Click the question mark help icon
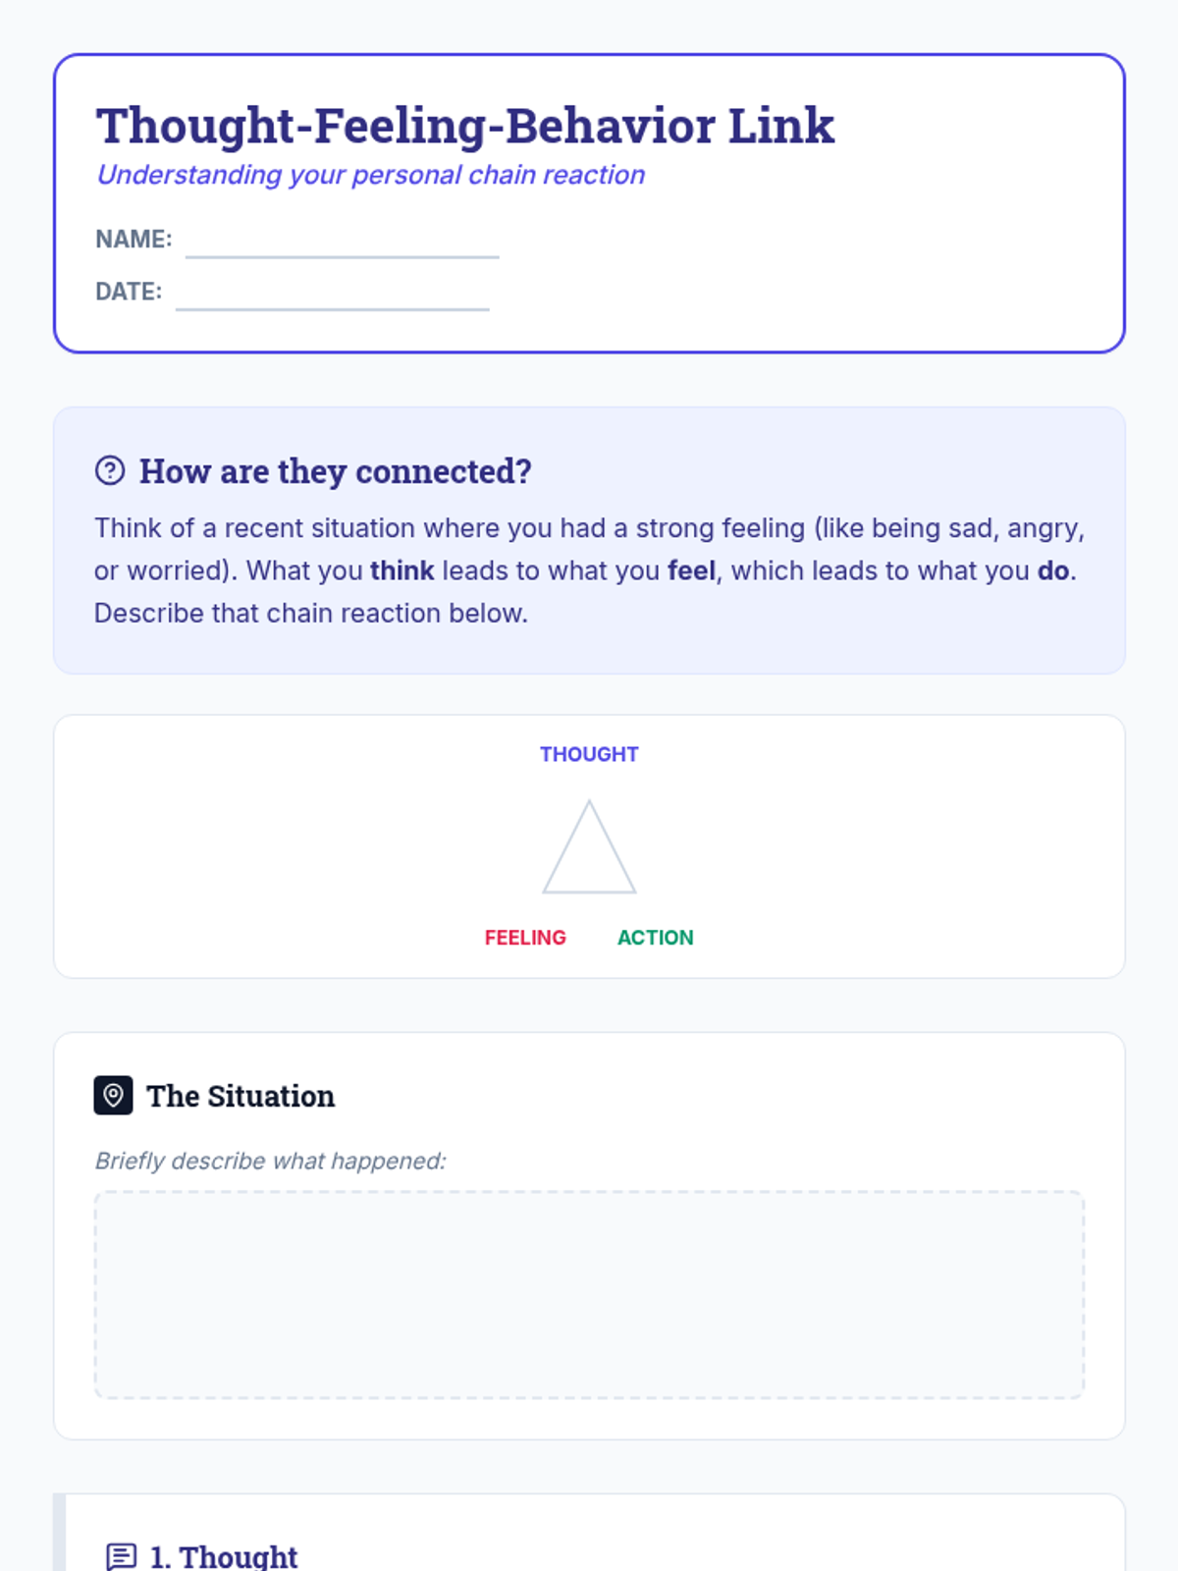 point(110,471)
